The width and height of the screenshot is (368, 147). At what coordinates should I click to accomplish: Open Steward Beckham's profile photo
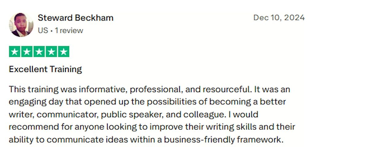21,25
